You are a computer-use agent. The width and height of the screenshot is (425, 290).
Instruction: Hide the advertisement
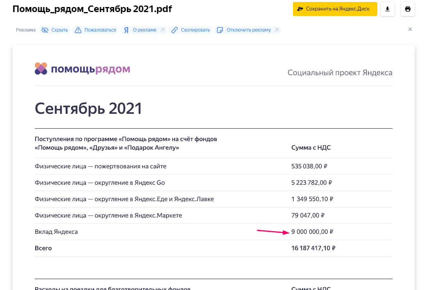pyautogui.click(x=54, y=30)
